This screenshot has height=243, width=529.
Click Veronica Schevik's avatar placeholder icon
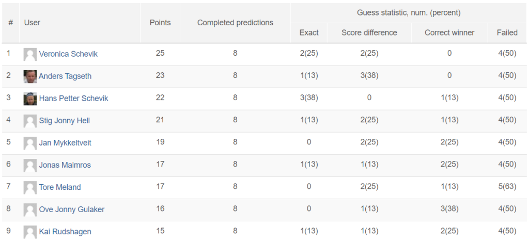tap(30, 54)
